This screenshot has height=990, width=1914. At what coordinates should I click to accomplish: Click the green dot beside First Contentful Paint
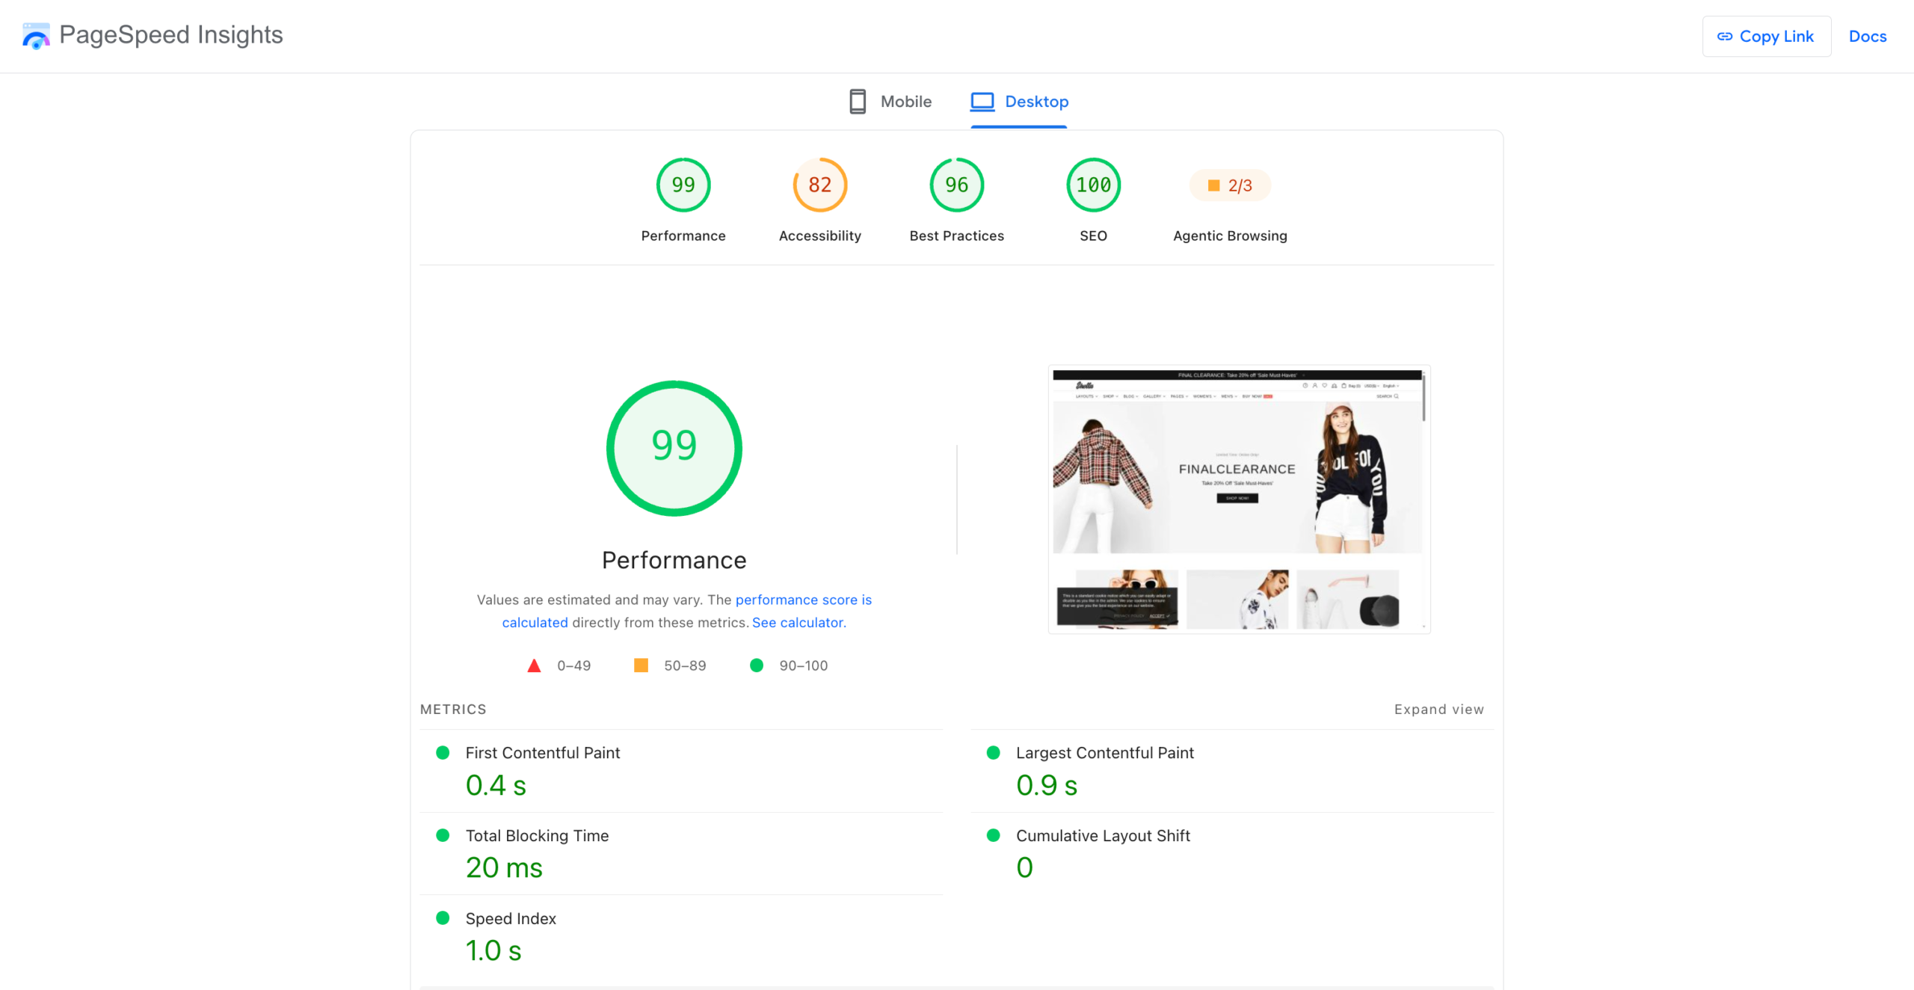443,752
